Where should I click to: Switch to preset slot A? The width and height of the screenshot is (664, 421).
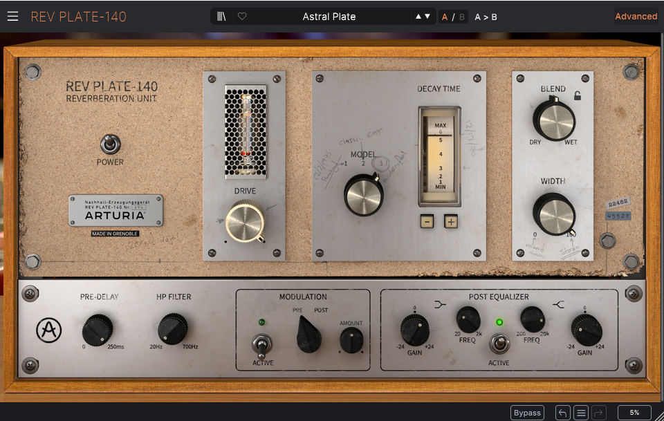tap(445, 17)
